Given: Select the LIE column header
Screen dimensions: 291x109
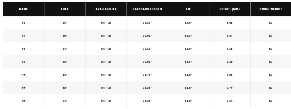Looking at the screenshot, I should coord(188,9).
